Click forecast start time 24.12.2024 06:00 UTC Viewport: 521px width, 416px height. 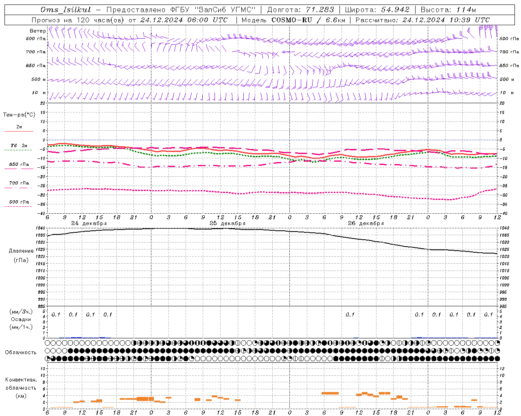[184, 20]
